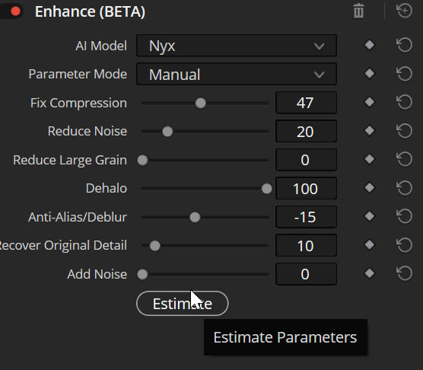
Task: Open the Parameter Mode dropdown showing Manual
Action: pos(237,74)
